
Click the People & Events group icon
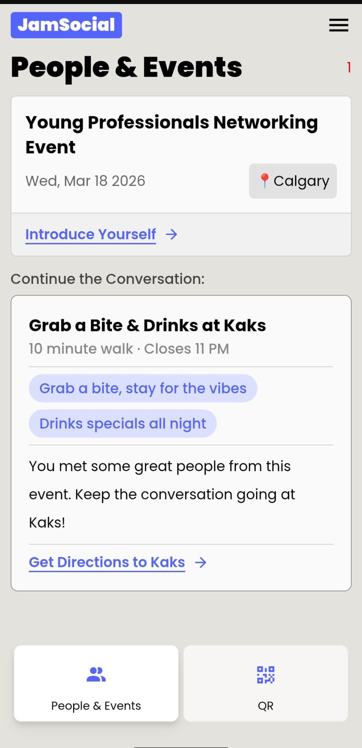[x=96, y=675]
